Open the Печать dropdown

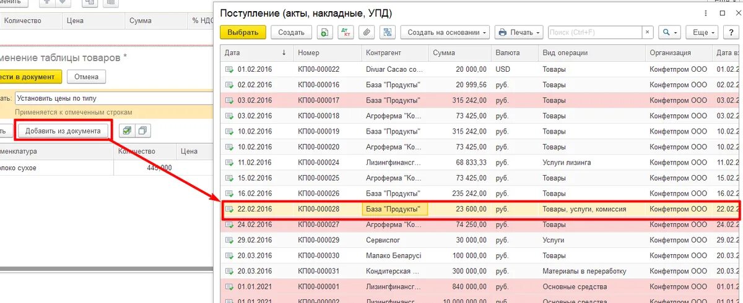[518, 32]
